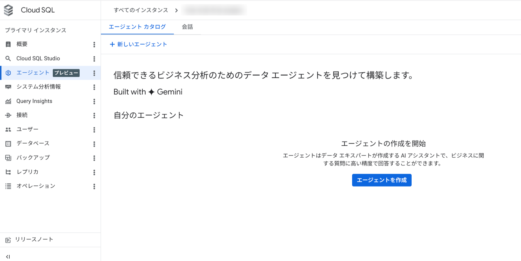Click the plus icon for 新しいエージェント
The height and width of the screenshot is (261, 521).
112,44
